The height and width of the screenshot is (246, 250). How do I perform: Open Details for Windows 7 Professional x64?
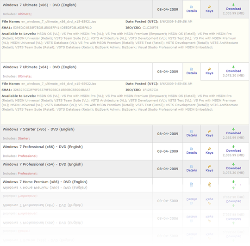pos(192,168)
